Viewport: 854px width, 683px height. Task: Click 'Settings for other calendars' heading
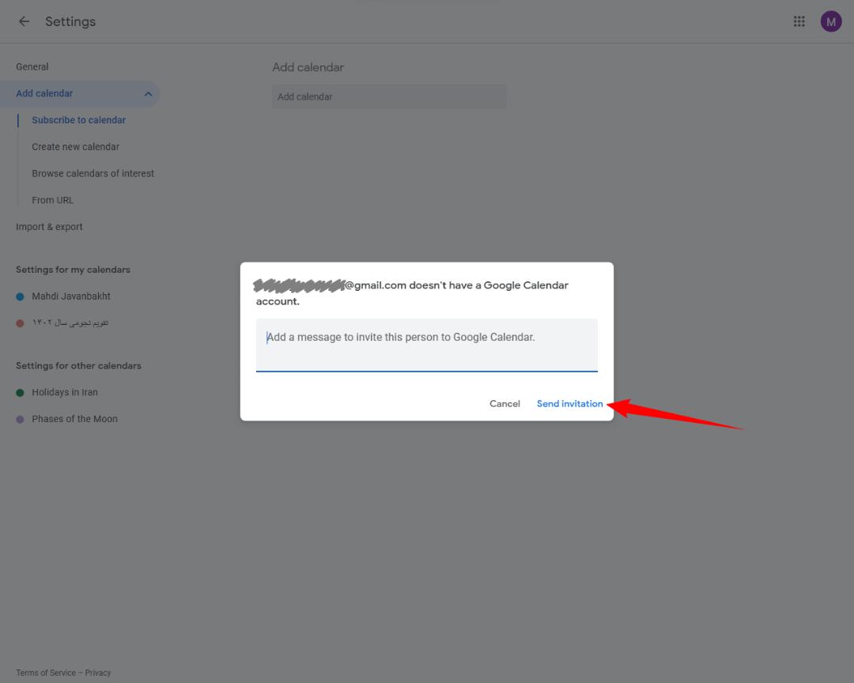point(78,366)
